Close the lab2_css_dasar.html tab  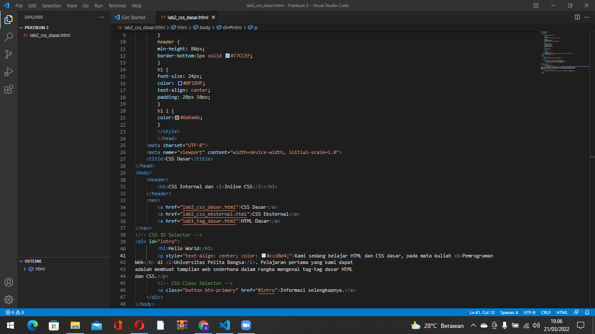[213, 17]
